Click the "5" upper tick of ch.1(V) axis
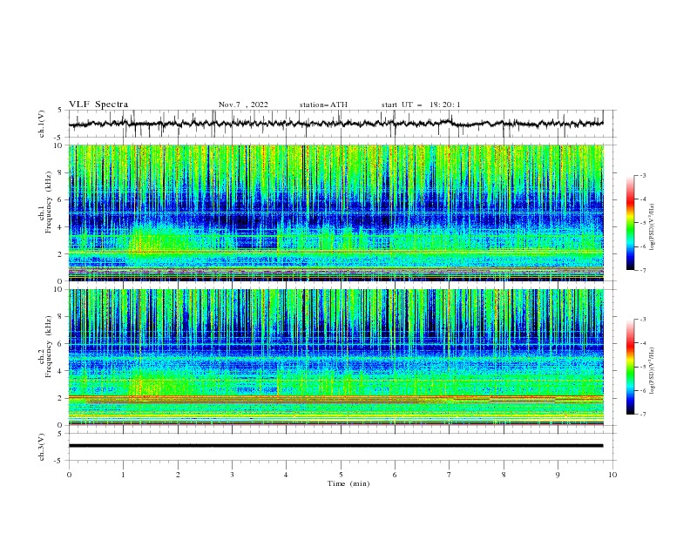This screenshot has height=533, width=690. click(x=59, y=110)
